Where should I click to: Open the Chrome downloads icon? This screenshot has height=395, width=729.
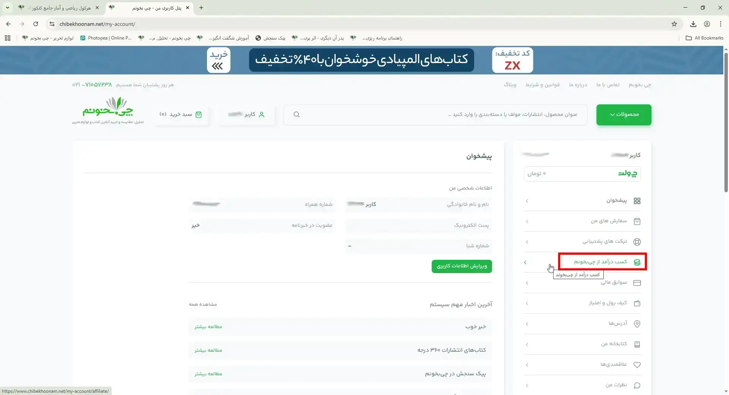point(693,24)
